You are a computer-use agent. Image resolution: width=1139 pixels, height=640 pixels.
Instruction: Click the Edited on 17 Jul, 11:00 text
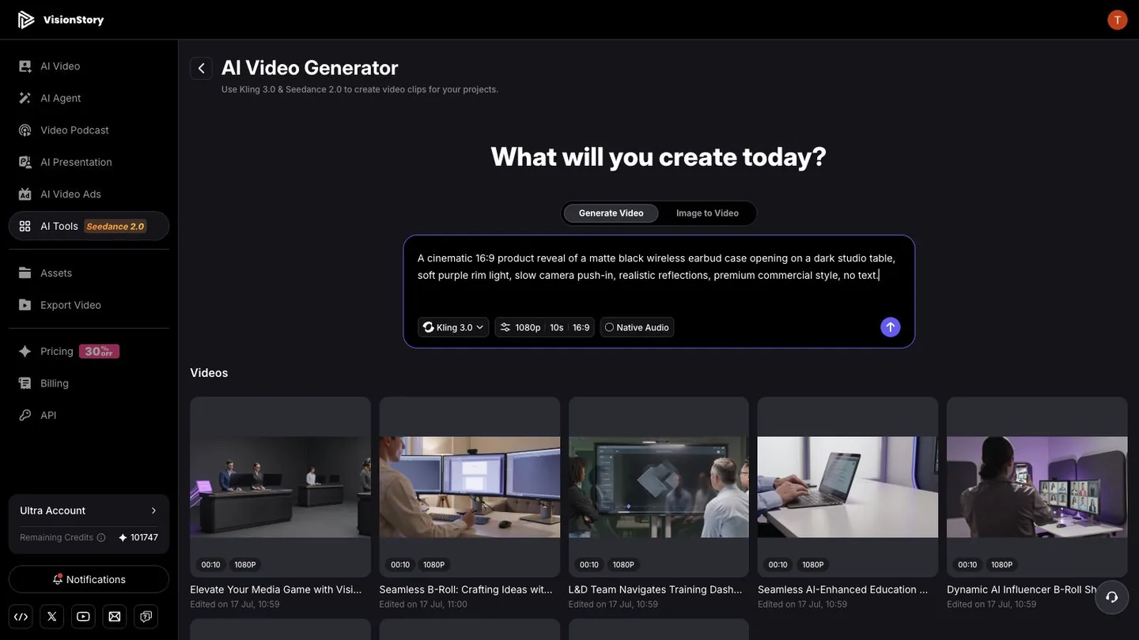(423, 604)
